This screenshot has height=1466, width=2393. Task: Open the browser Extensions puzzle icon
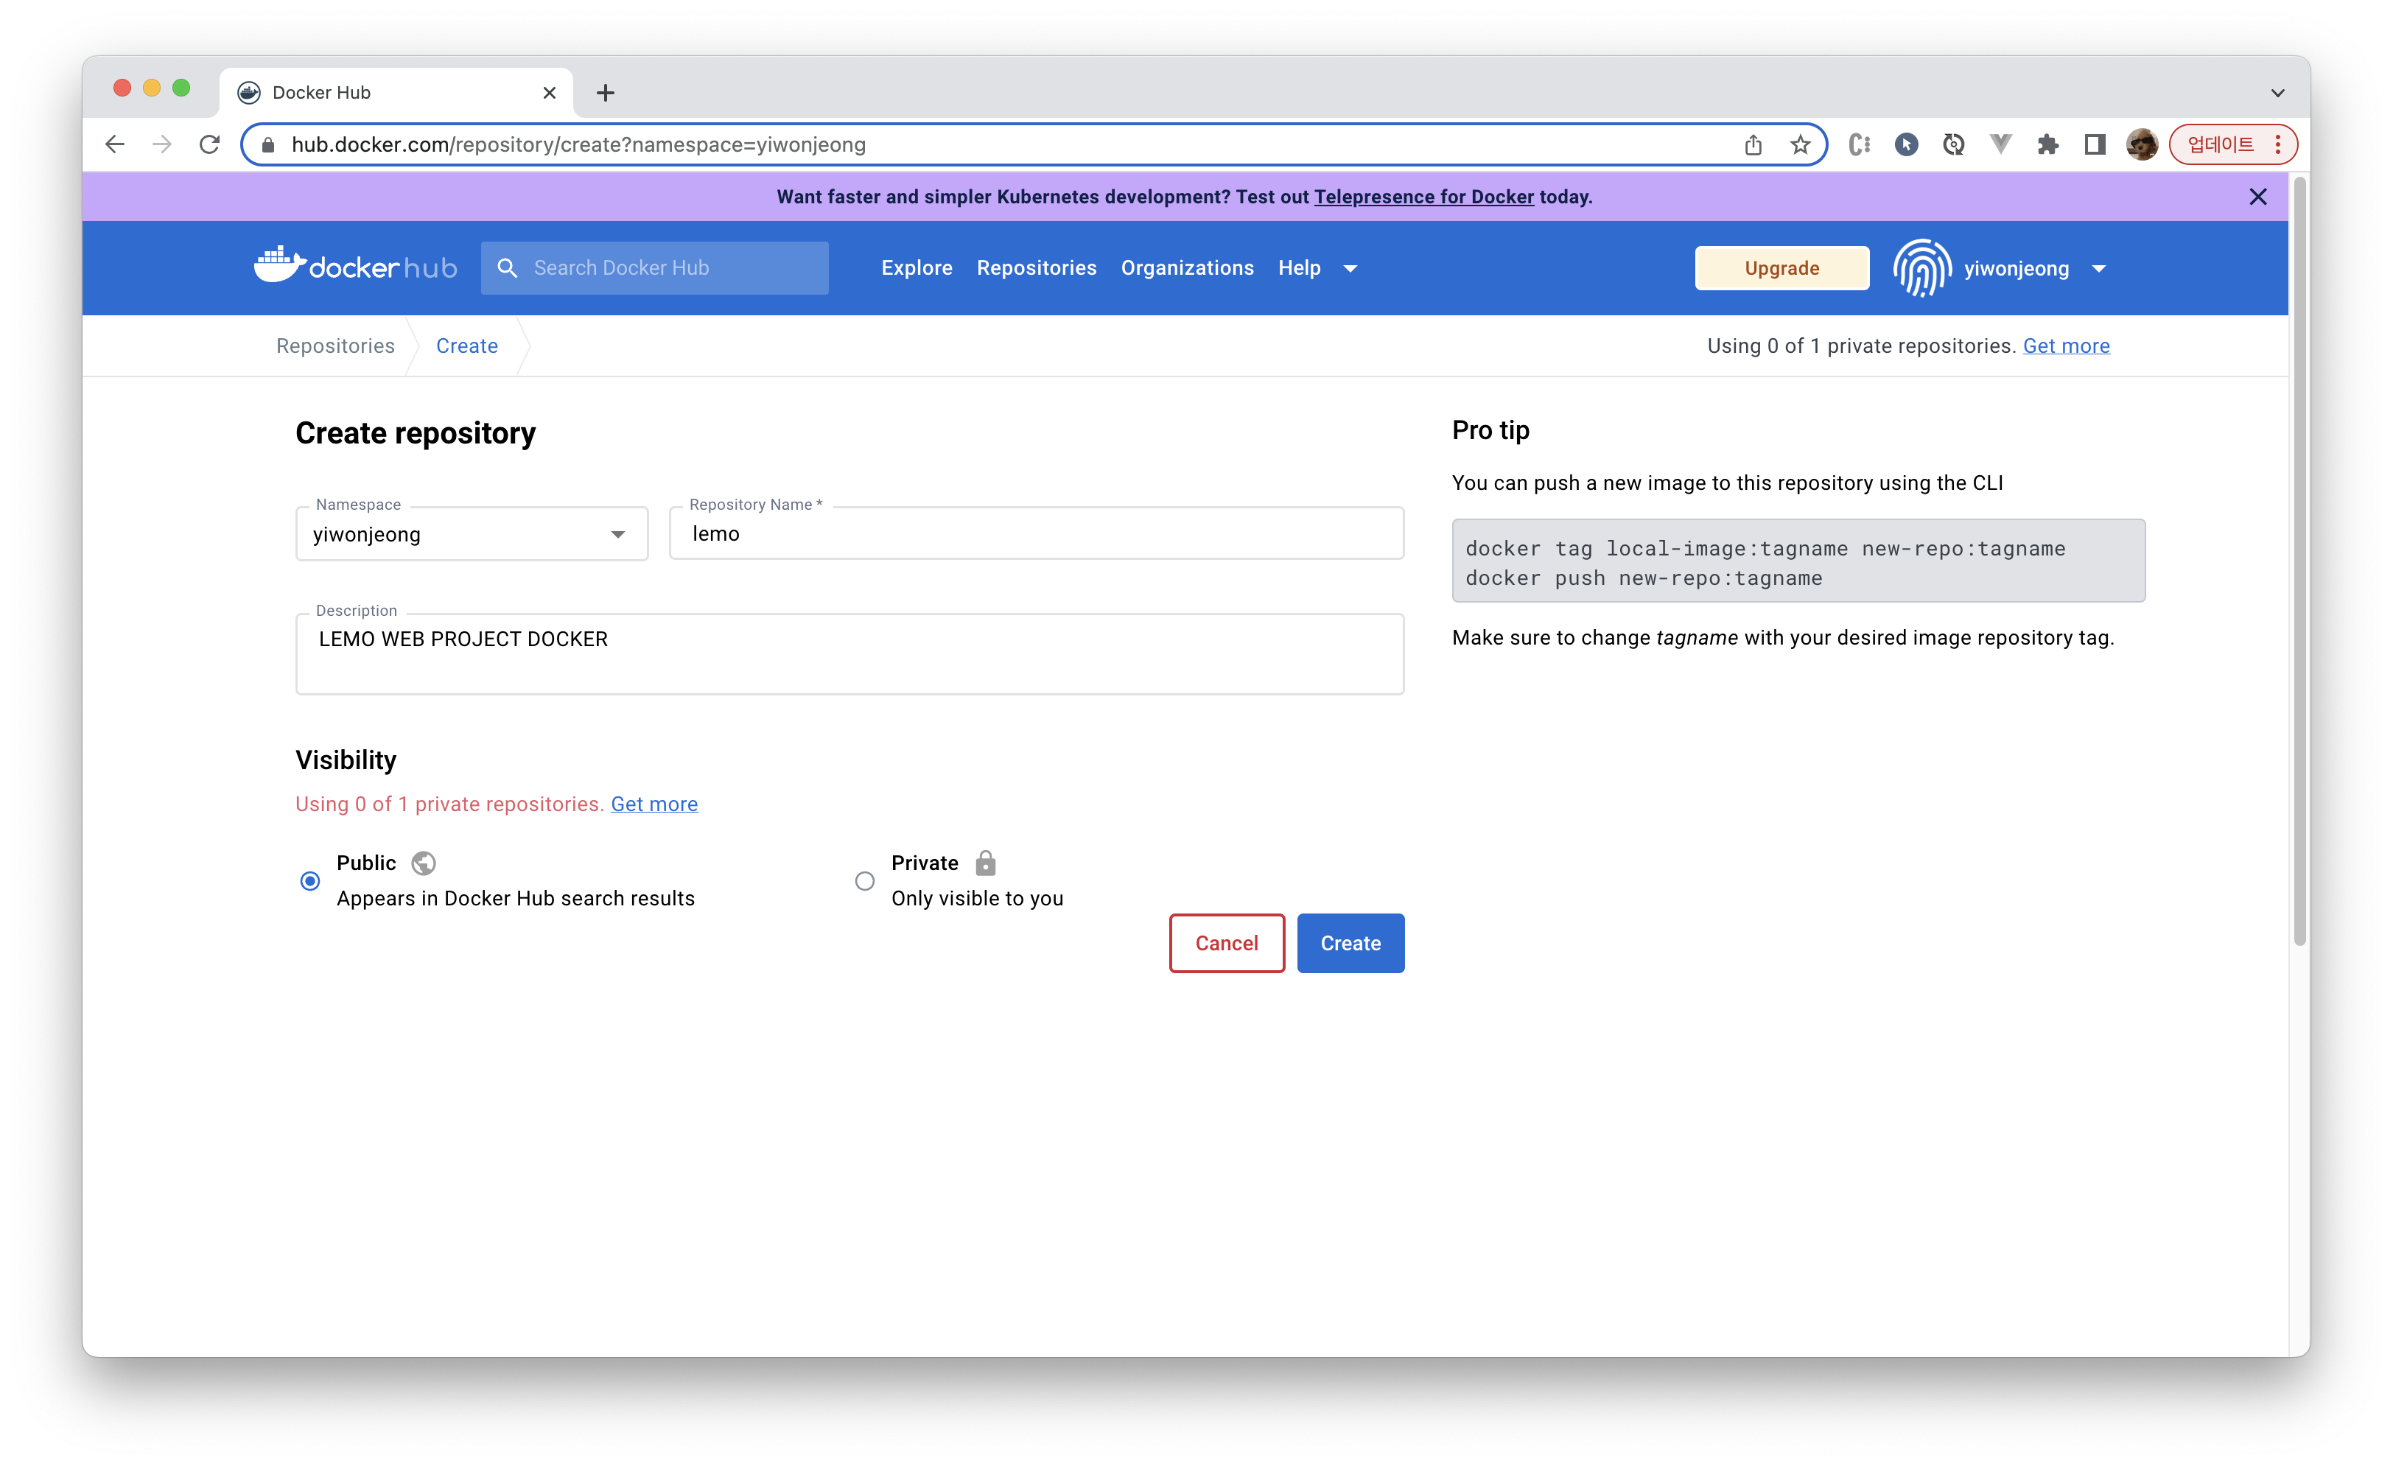point(2047,144)
